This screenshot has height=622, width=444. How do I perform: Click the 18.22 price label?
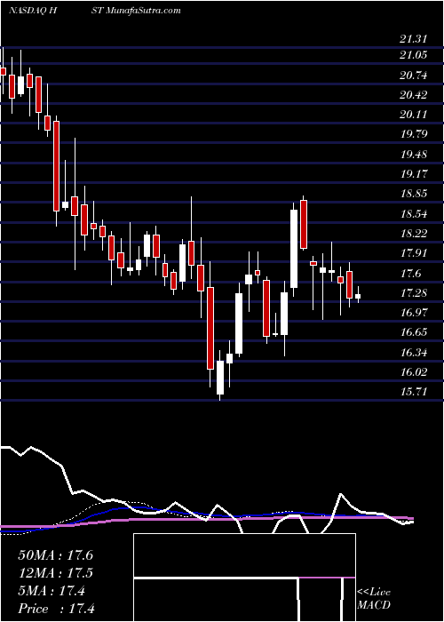coord(413,233)
